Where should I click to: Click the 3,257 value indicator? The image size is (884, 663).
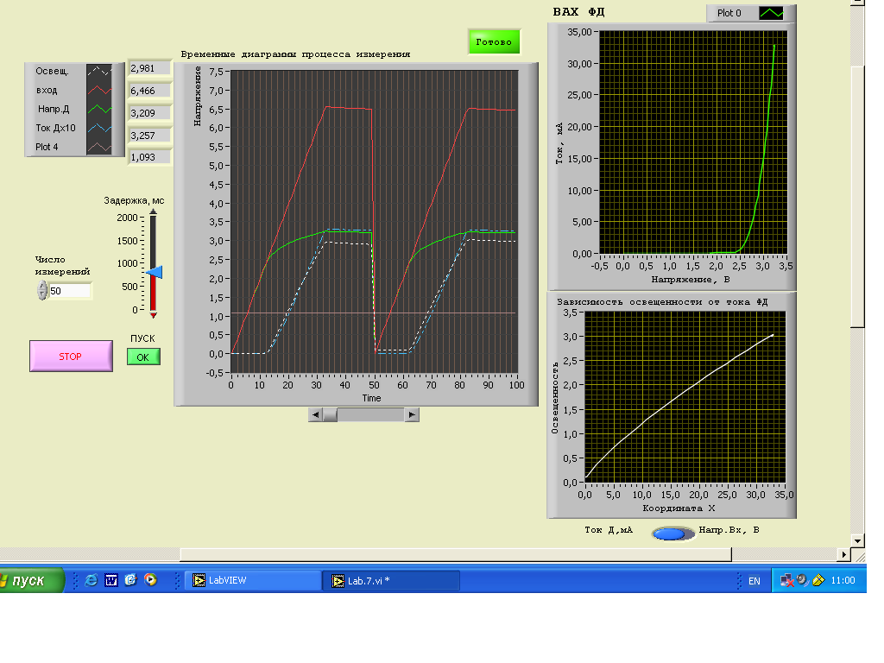point(149,136)
